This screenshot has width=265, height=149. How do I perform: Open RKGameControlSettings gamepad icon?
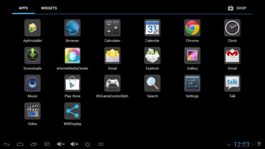coord(112,83)
